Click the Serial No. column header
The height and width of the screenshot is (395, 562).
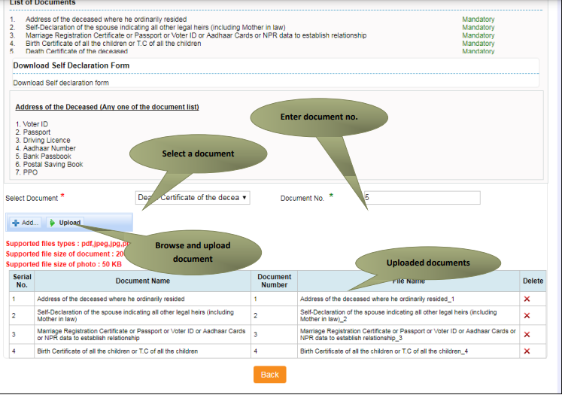[22, 281]
